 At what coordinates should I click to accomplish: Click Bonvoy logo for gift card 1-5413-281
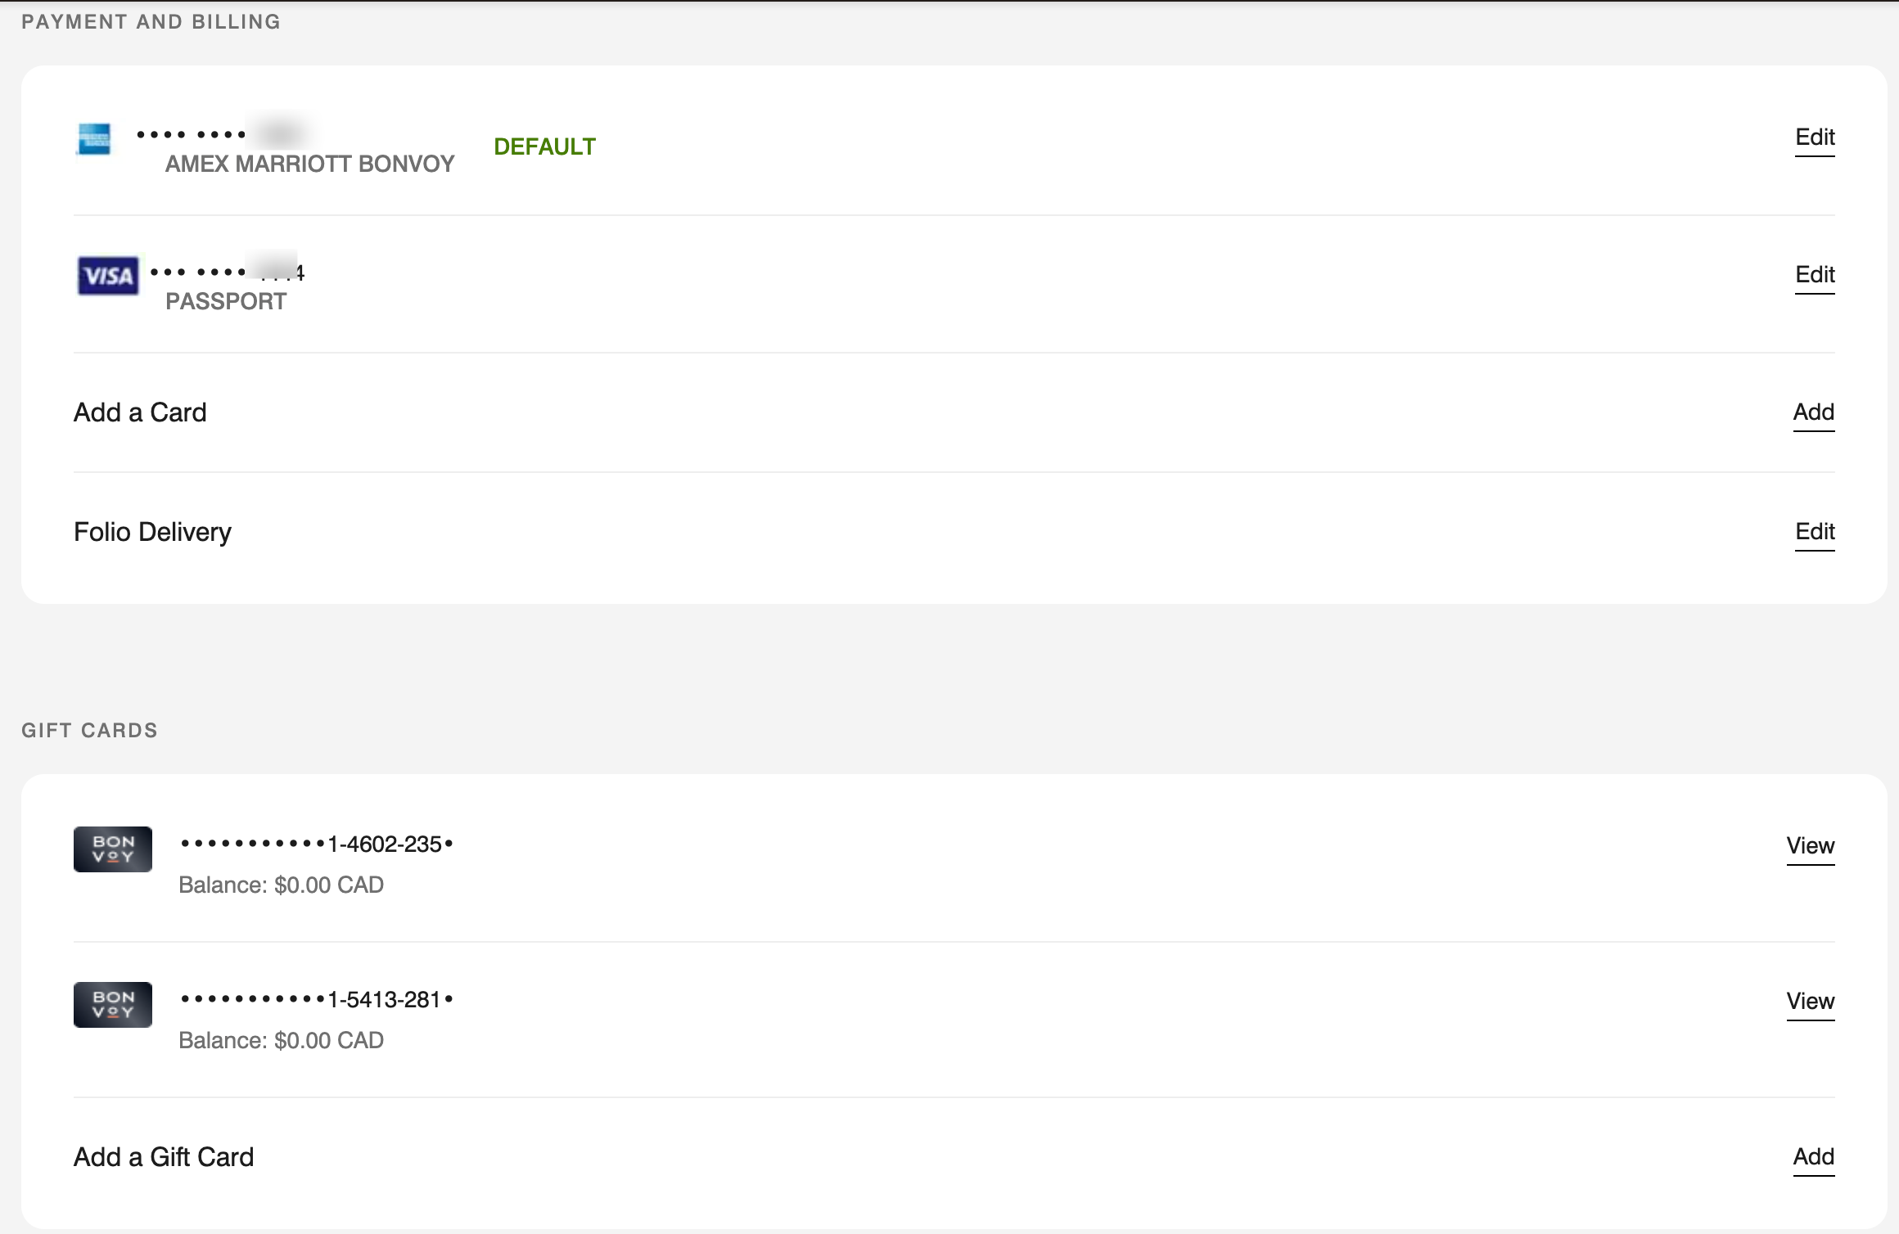point(113,1005)
